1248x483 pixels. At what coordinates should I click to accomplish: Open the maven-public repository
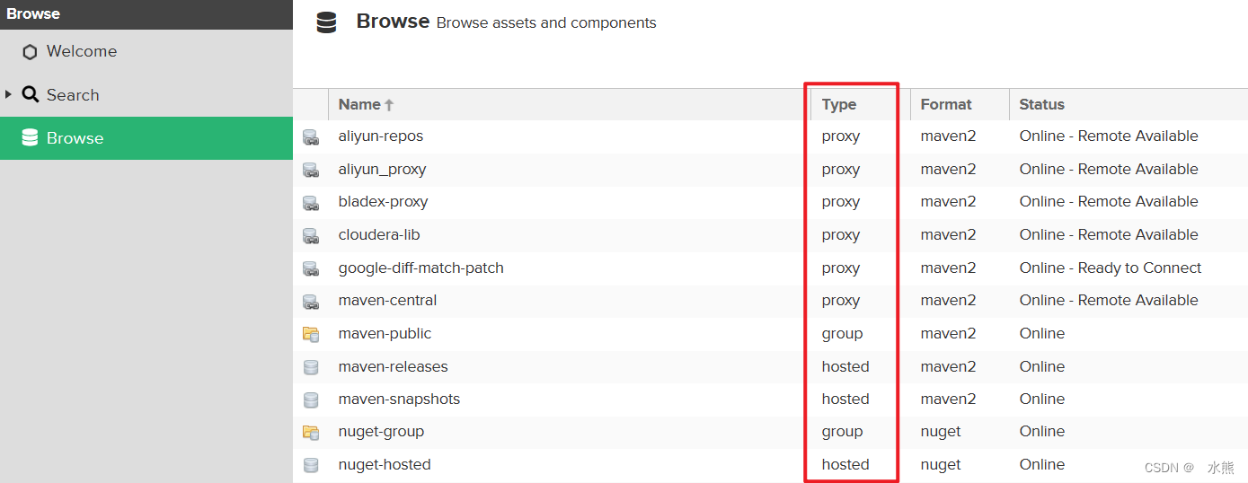tap(385, 334)
